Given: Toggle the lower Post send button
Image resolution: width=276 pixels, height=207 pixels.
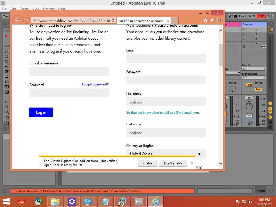Looking at the screenshot, I should click(258, 89).
